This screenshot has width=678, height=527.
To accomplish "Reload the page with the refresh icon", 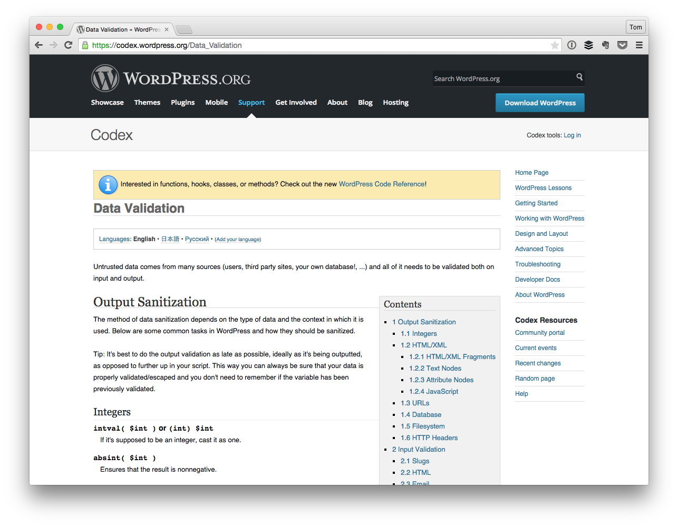I will coord(68,45).
